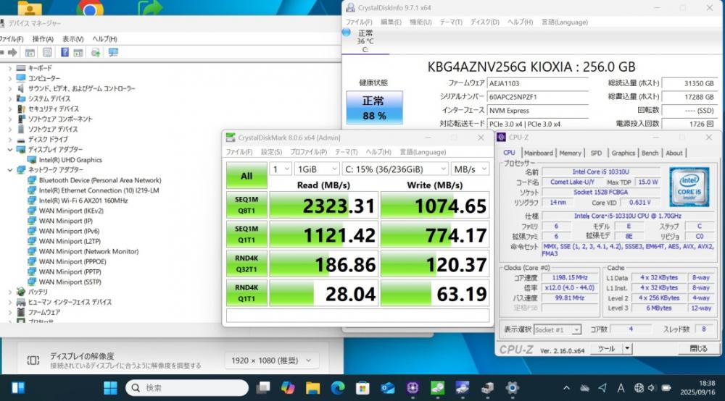Image resolution: width=725 pixels, height=401 pixels.
Task: Click the battery icon in system tray
Action: (666, 388)
